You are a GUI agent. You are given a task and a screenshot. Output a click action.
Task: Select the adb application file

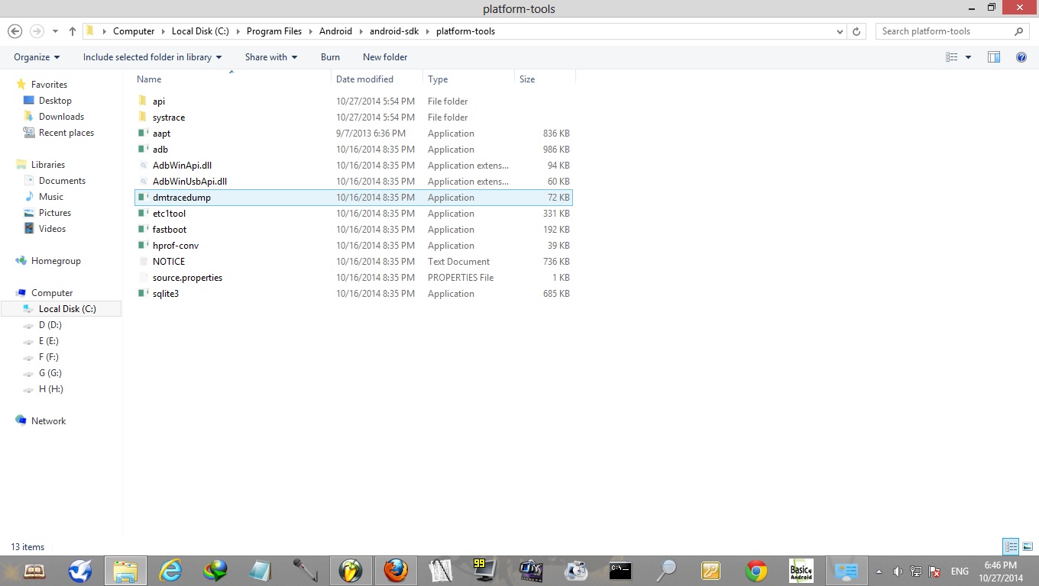pos(160,150)
